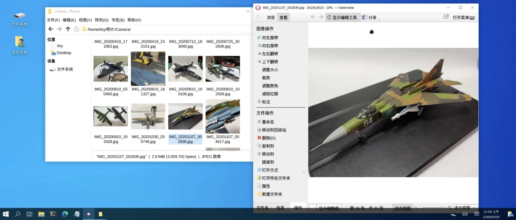Click the vertical flip (上下翻转) icon

click(x=259, y=62)
